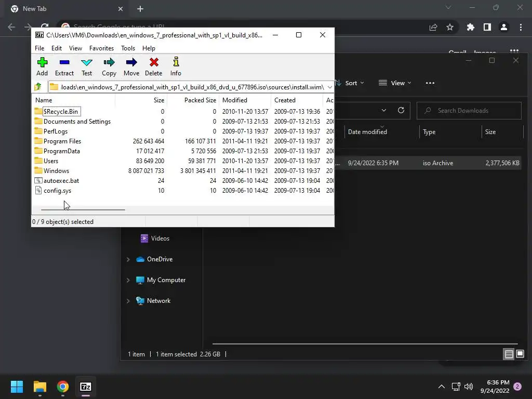The height and width of the screenshot is (399, 532).
Task: Open the Help menu
Action: click(x=149, y=48)
